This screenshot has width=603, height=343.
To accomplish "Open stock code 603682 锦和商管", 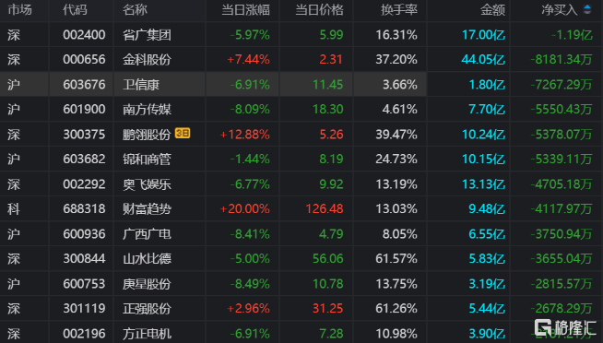I will pos(84,159).
